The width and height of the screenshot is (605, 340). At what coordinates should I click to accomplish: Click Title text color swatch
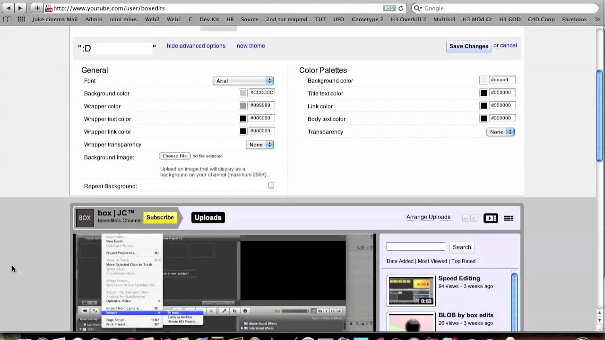tap(484, 93)
